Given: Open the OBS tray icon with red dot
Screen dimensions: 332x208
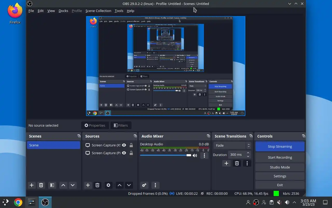Looking at the screenshot, I should [x=256, y=202].
